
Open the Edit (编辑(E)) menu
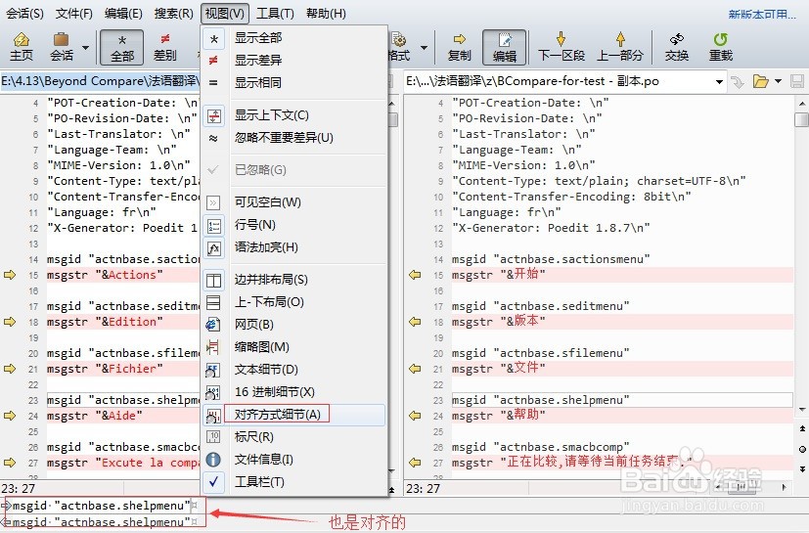click(123, 14)
